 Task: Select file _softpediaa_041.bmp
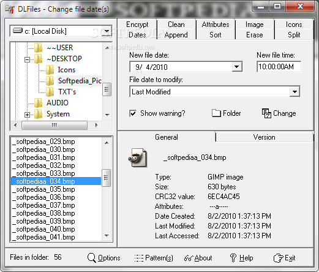coord(56,237)
